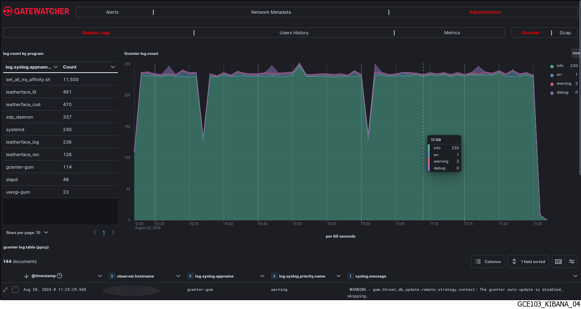This screenshot has width=581, height=309.
Task: Click the leatherface_rec row
Action: 61,154
